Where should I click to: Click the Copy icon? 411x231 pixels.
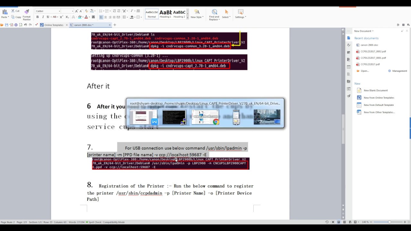(x=13, y=17)
